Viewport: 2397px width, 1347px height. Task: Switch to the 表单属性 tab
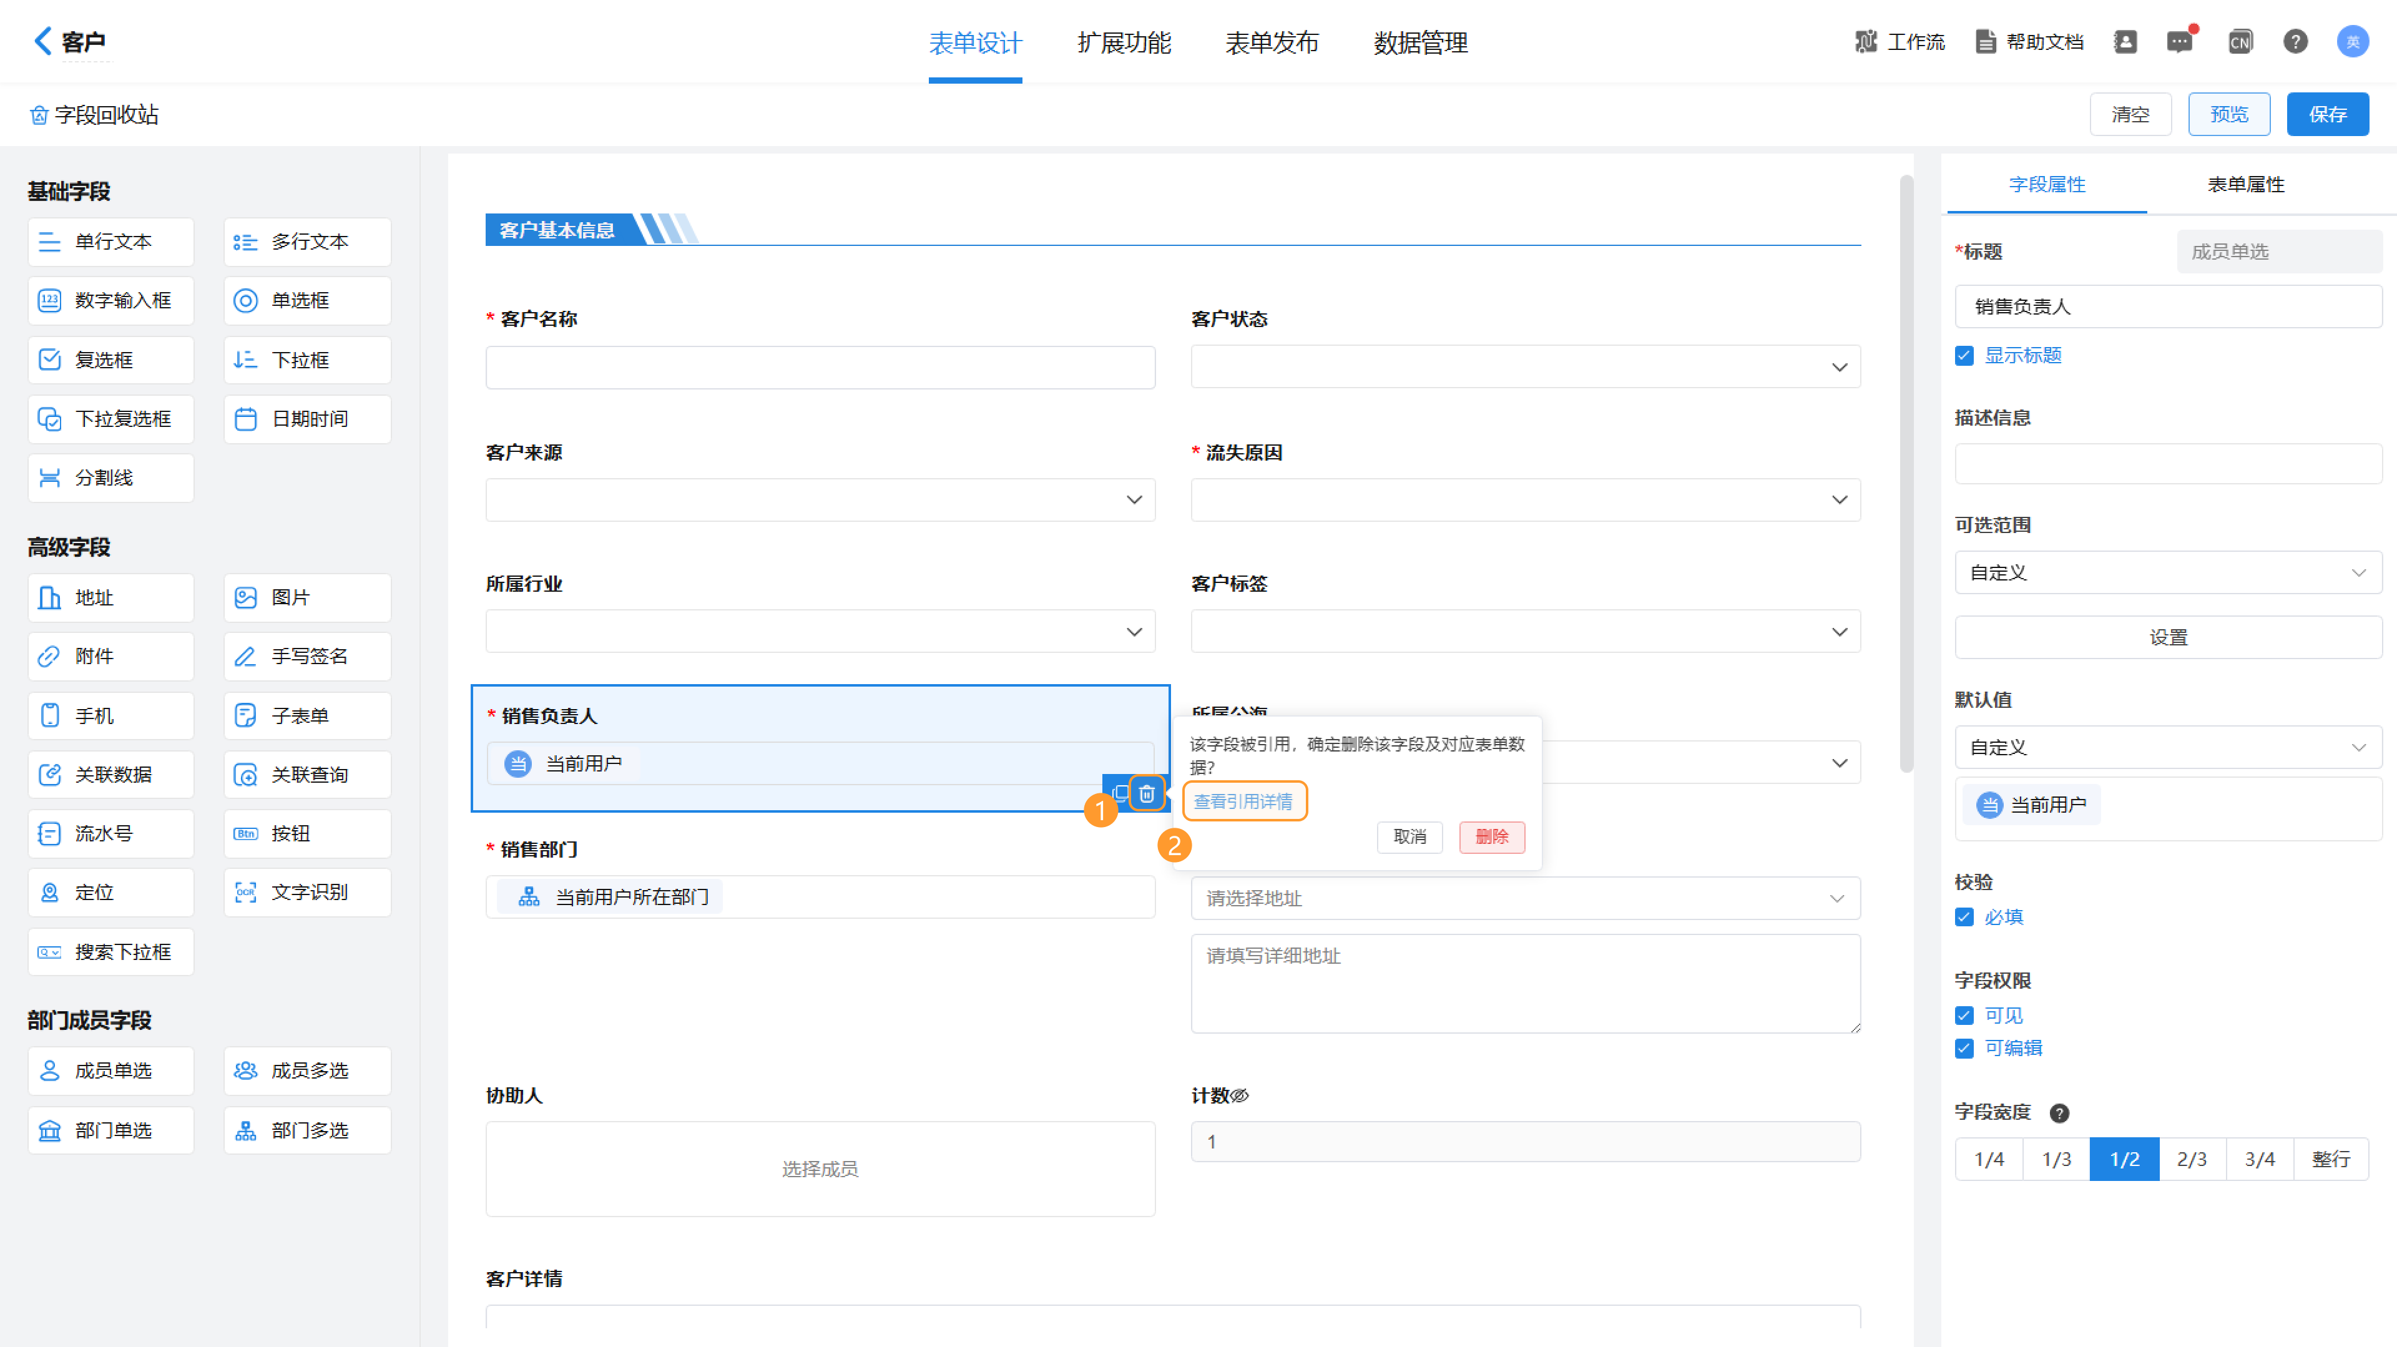tap(2245, 184)
